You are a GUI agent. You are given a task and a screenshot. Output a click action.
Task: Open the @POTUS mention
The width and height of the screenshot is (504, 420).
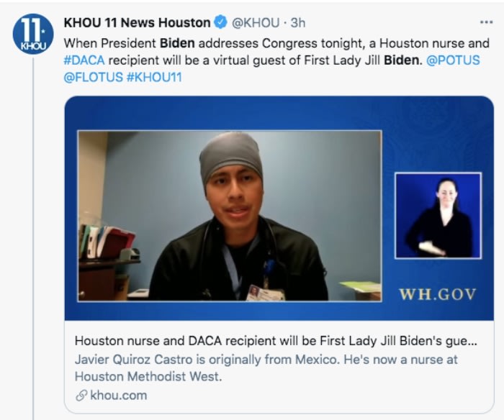coord(453,60)
